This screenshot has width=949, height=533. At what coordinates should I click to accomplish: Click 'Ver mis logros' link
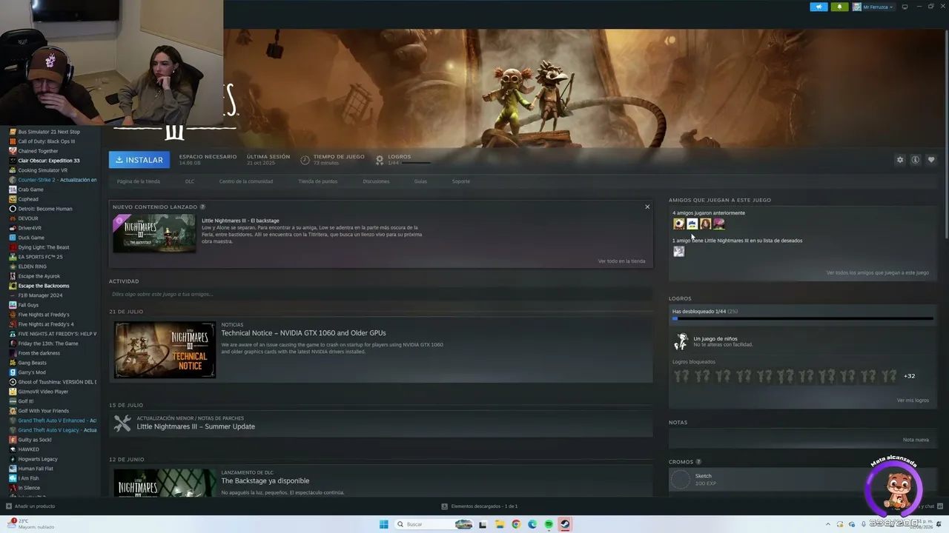913,400
